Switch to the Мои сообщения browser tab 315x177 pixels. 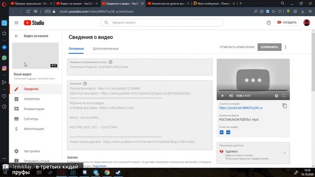point(214,3)
